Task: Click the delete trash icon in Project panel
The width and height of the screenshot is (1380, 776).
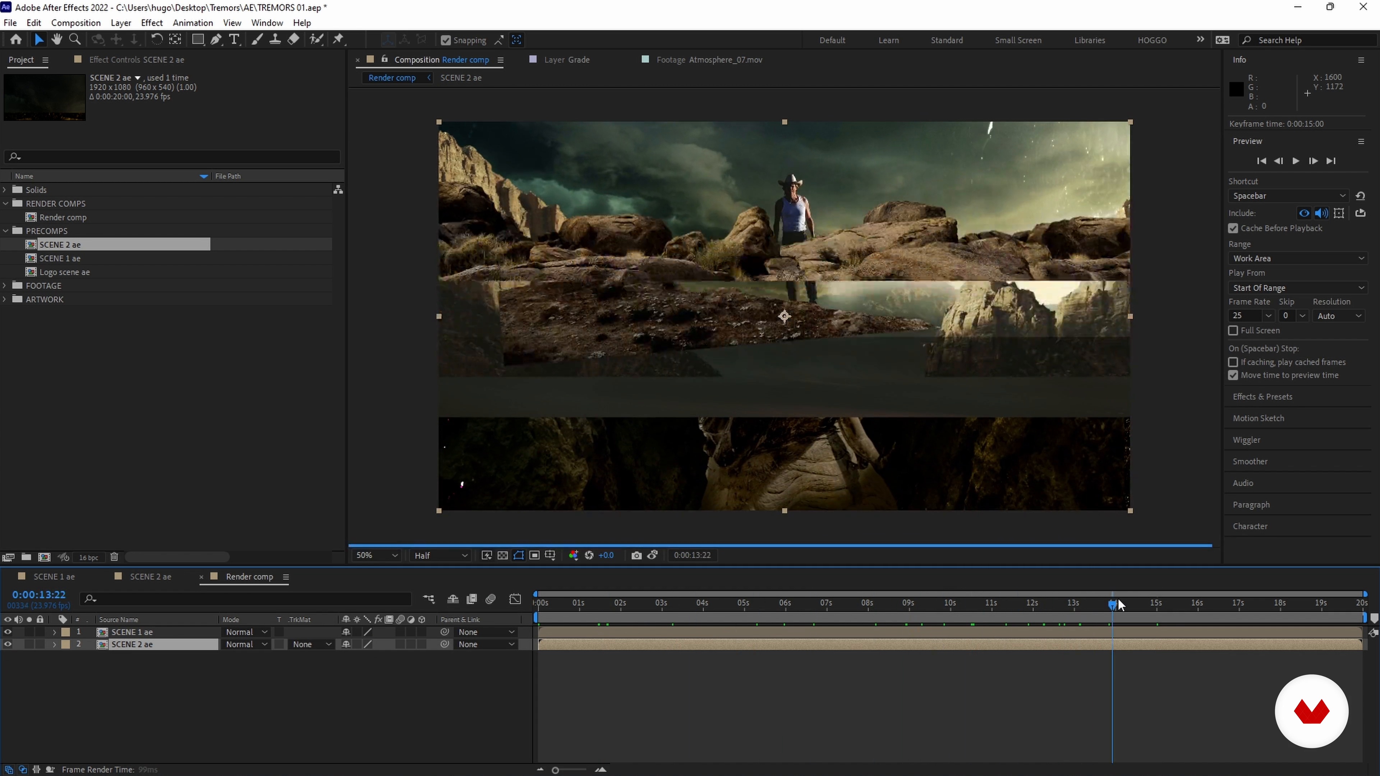Action: pos(114,557)
